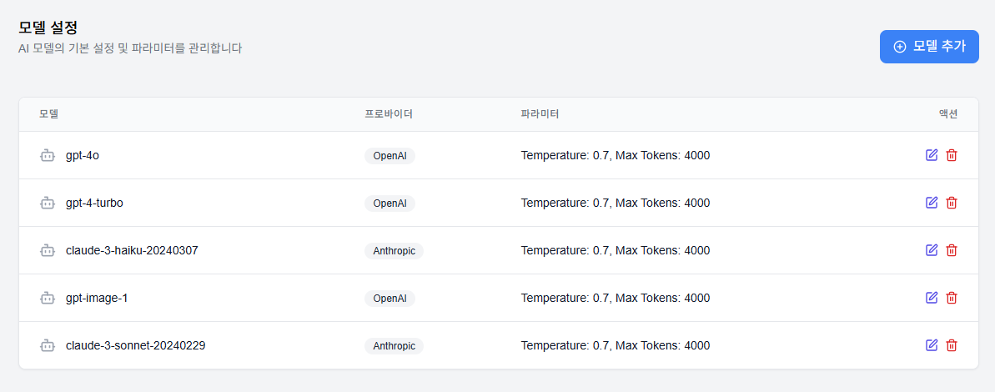Click the 파라미터 column header

[x=540, y=114]
